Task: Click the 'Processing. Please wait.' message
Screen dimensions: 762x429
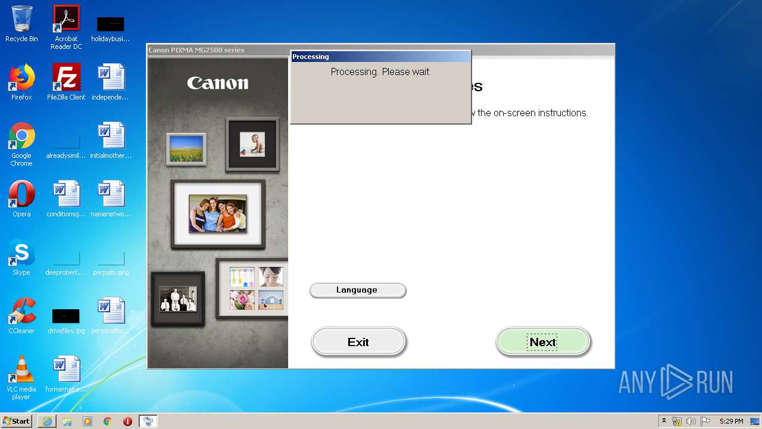Action: click(x=381, y=71)
